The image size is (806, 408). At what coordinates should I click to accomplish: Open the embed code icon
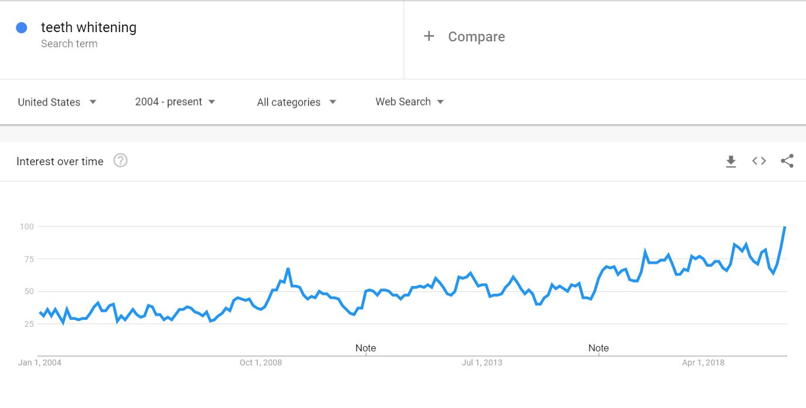pyautogui.click(x=759, y=161)
